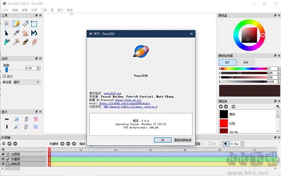This screenshot has width=281, height=176.
Task: Open the pencil2d.org website link
Action: (112, 93)
